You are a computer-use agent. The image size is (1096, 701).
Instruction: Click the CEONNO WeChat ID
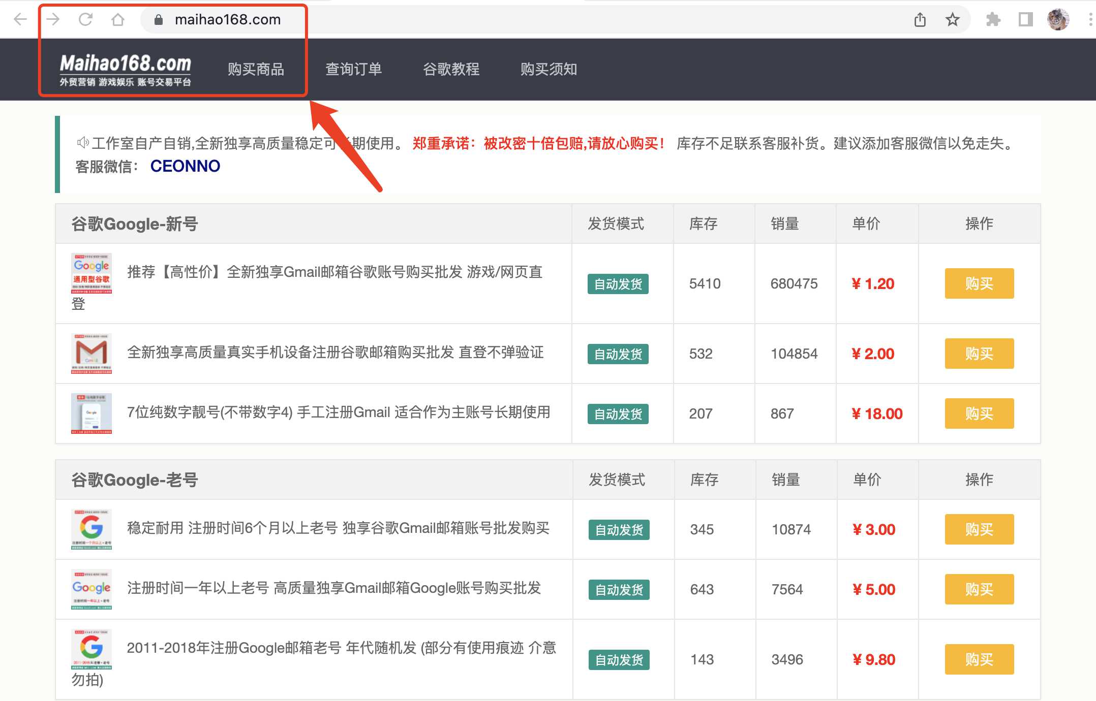(185, 166)
